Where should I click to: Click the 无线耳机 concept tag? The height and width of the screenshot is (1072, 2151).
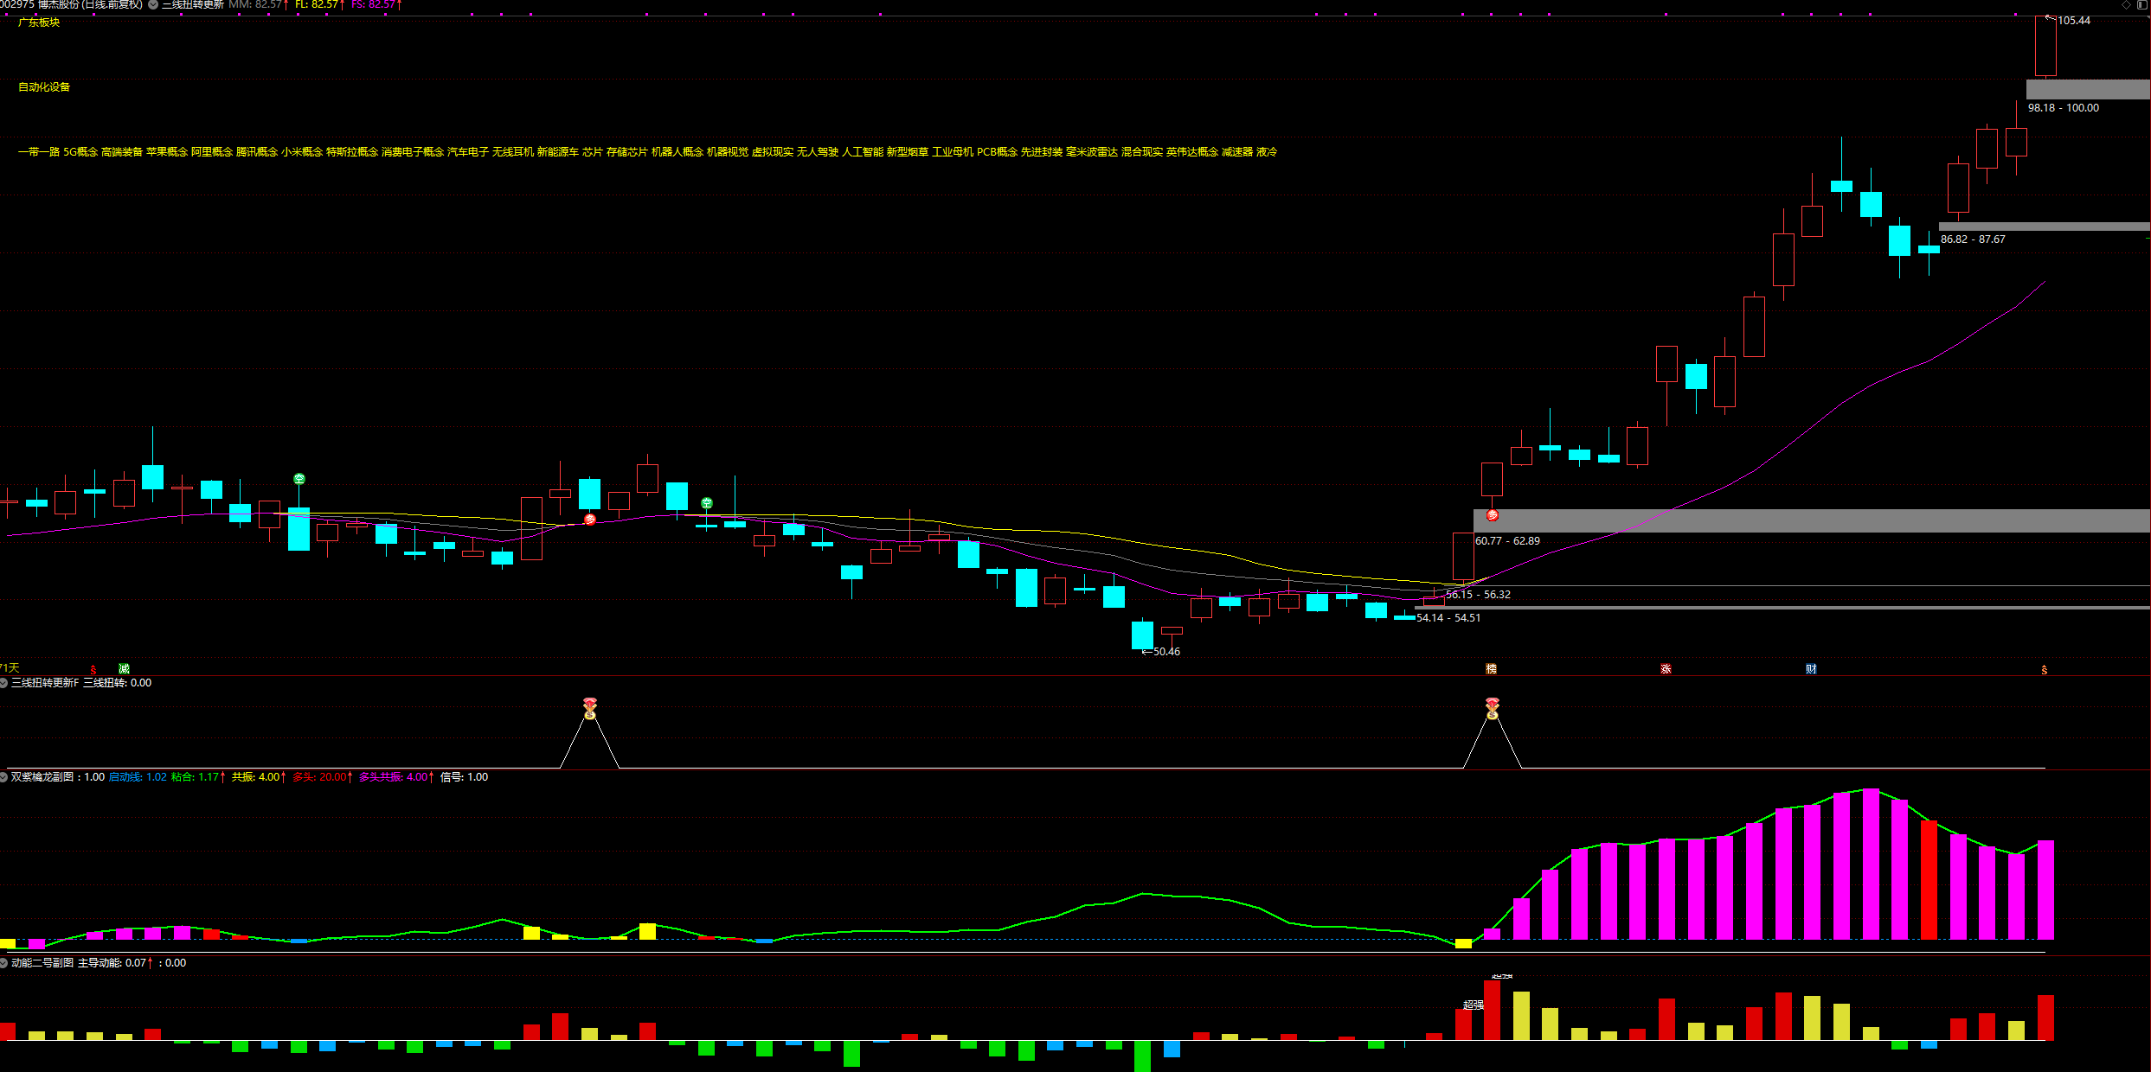coord(513,152)
